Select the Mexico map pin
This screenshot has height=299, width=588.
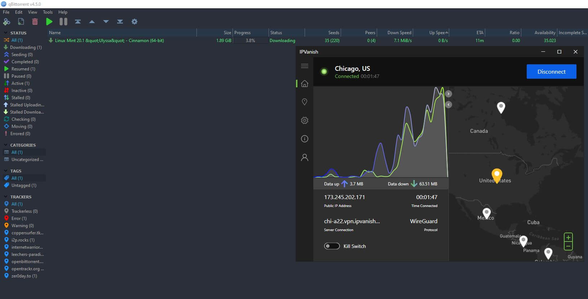(487, 213)
